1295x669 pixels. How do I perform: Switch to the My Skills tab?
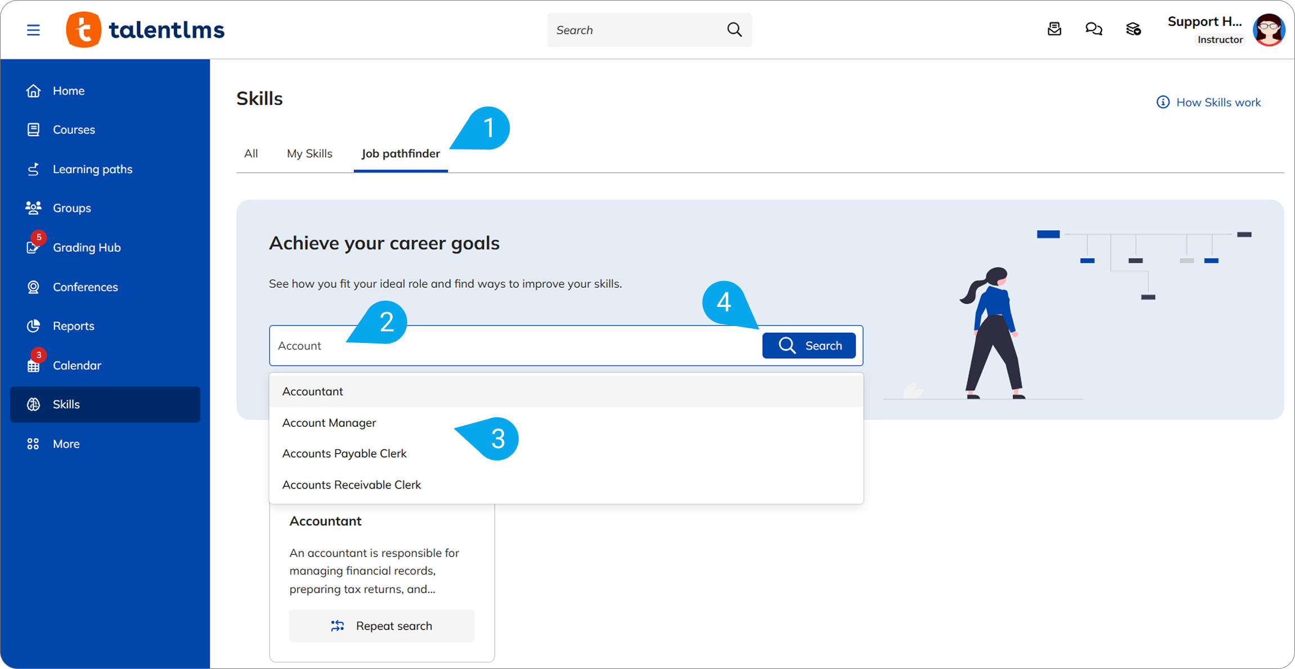(309, 153)
